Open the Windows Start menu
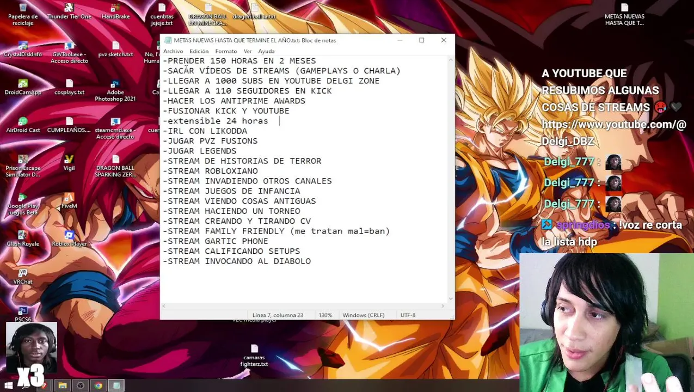This screenshot has width=694, height=392. 9,385
